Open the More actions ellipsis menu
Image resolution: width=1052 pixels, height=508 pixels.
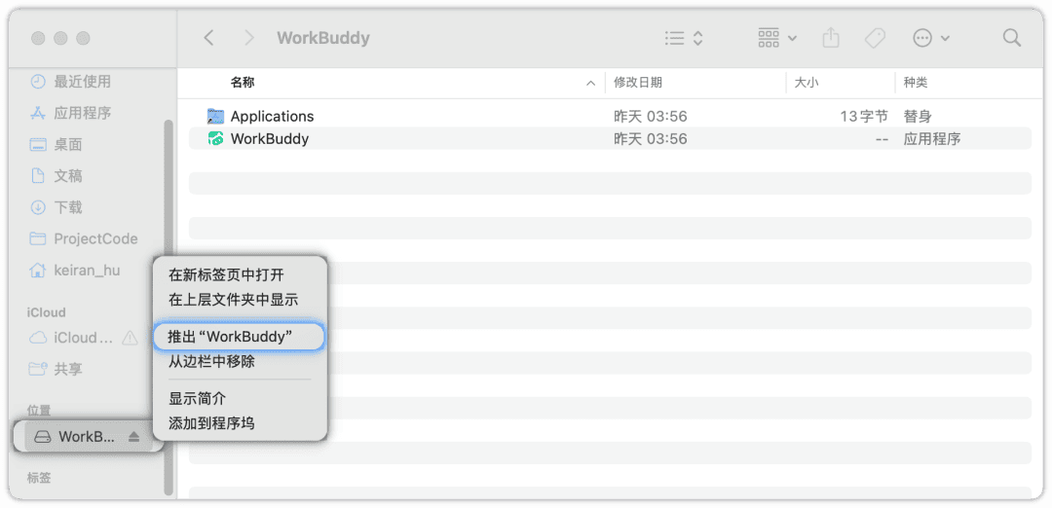click(931, 38)
